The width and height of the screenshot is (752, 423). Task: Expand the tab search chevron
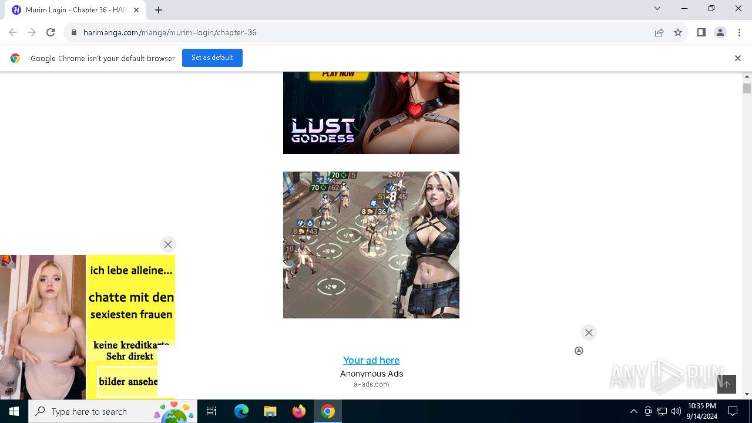(x=657, y=8)
